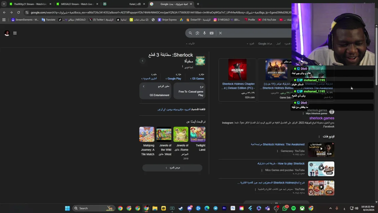Reload the page with refresh icon
This screenshot has height=213, width=378.
(18, 12)
